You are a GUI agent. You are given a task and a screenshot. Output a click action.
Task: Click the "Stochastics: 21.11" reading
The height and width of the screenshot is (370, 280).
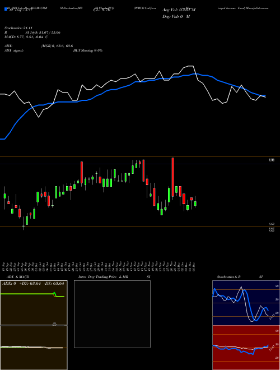(x=18, y=28)
